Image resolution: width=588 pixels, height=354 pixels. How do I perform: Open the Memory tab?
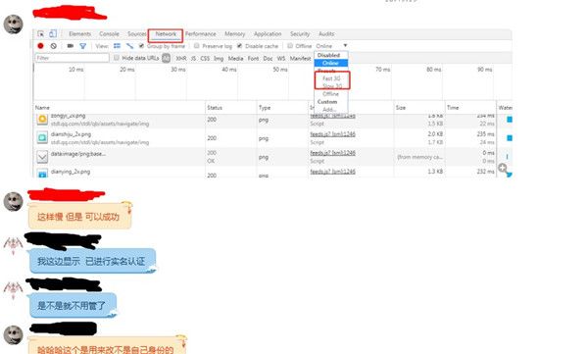pyautogui.click(x=235, y=33)
